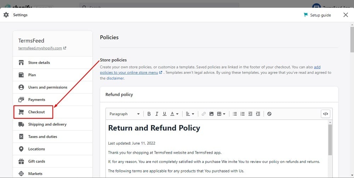Open the termsfeed.myshopify.com store link
The image size is (354, 178).
pos(42,48)
